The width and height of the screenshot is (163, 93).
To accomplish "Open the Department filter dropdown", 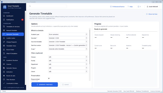I will [68, 64].
